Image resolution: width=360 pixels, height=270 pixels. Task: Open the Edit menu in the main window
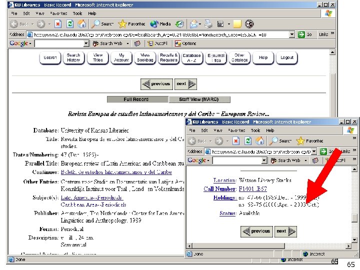(x=26, y=13)
